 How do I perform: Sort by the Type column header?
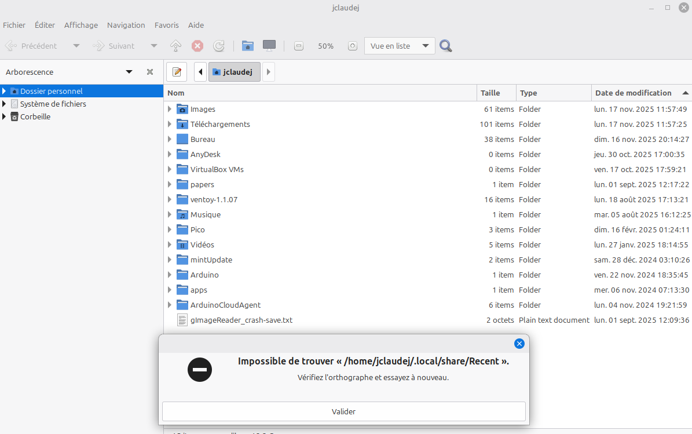point(554,93)
